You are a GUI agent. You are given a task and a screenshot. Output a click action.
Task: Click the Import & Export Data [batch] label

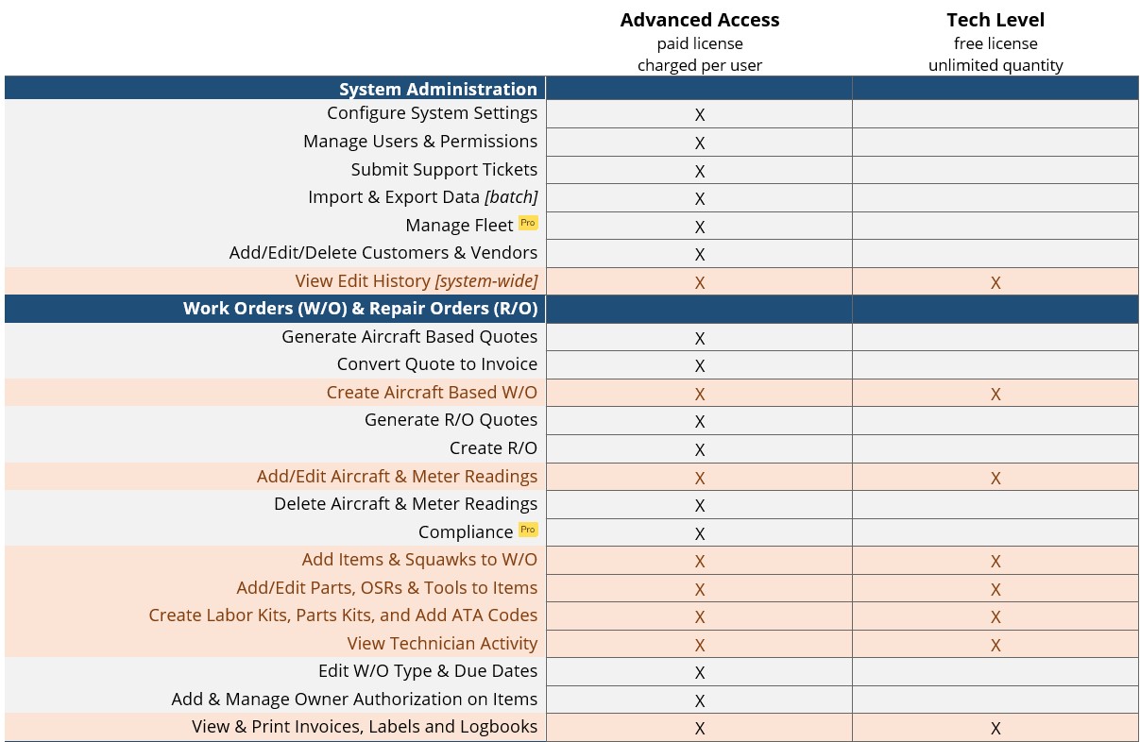(422, 197)
